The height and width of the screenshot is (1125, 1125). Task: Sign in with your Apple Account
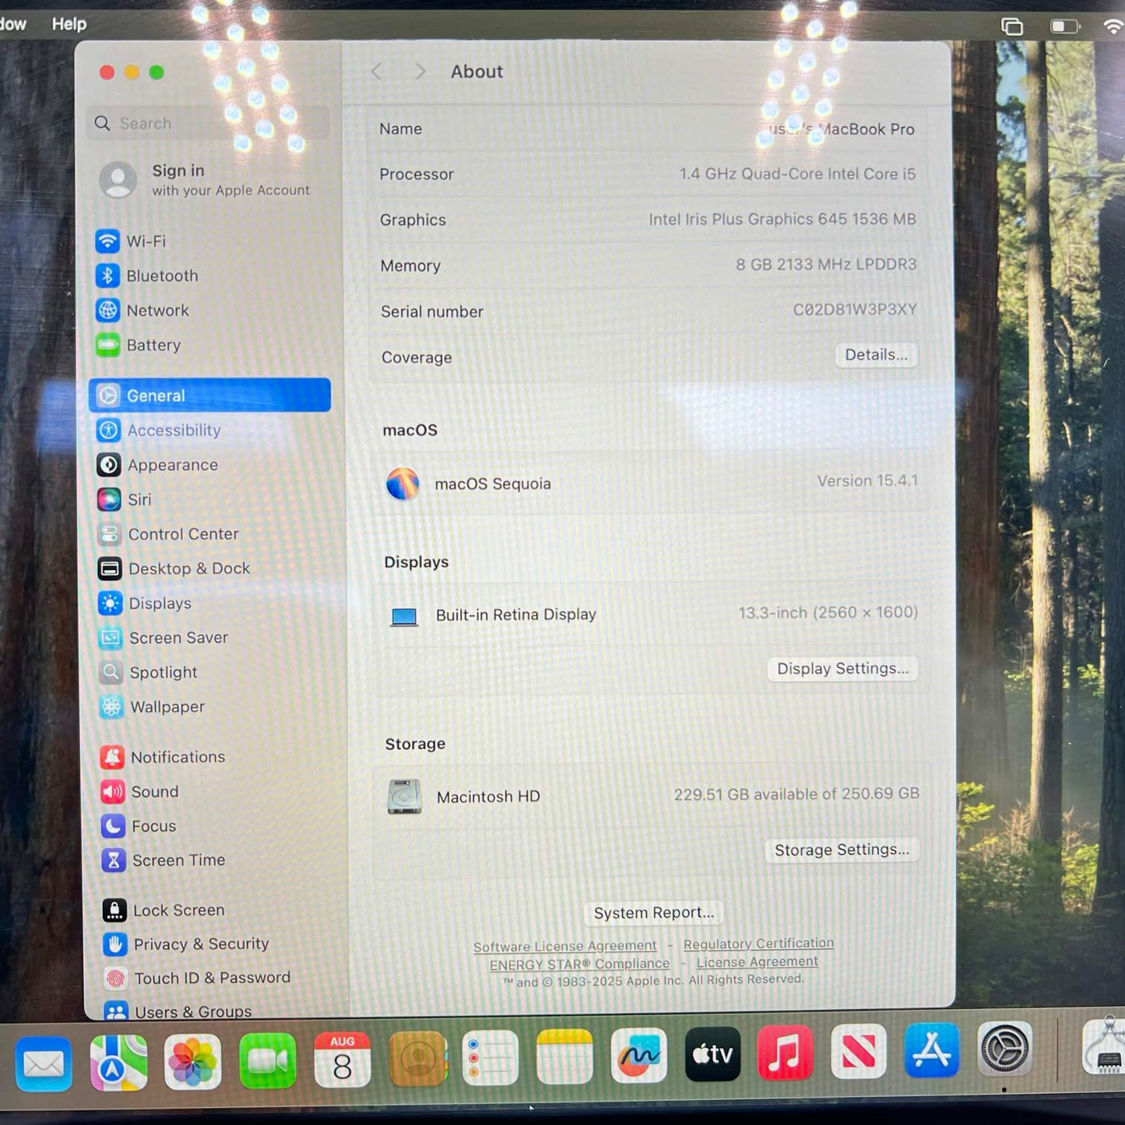point(206,180)
